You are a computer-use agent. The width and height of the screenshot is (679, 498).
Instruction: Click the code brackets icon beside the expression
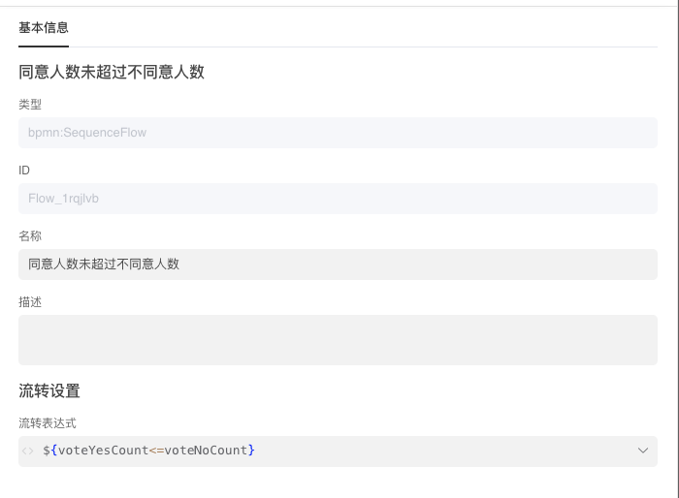coord(28,451)
